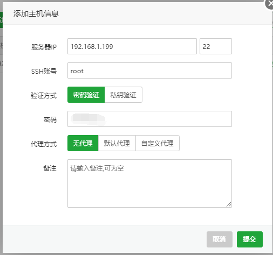Select 私钥验证 authentication method
Screen dimensions: 273x255
(124, 95)
